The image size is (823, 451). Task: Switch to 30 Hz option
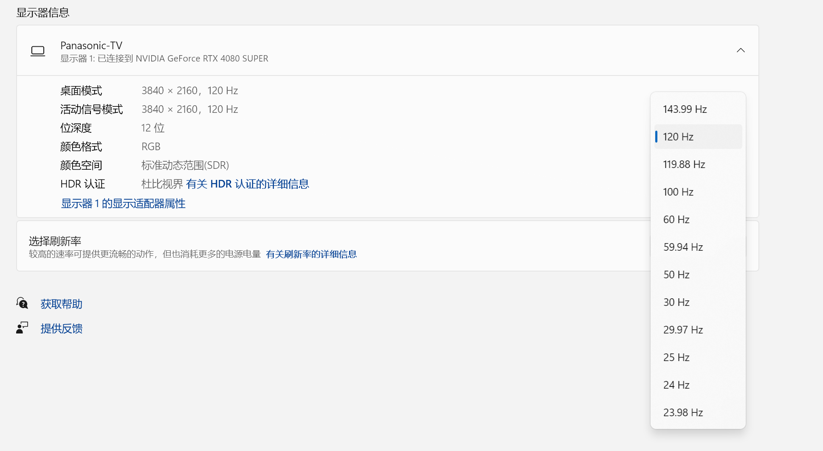coord(676,303)
